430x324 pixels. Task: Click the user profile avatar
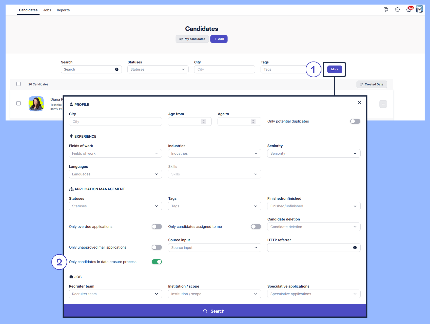(419, 9)
